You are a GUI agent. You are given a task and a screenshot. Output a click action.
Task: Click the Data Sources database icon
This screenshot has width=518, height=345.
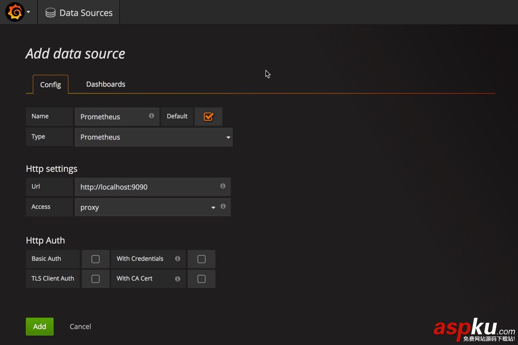coord(50,12)
